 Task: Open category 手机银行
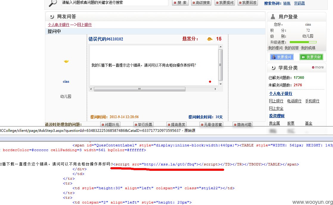[x=312, y=101]
